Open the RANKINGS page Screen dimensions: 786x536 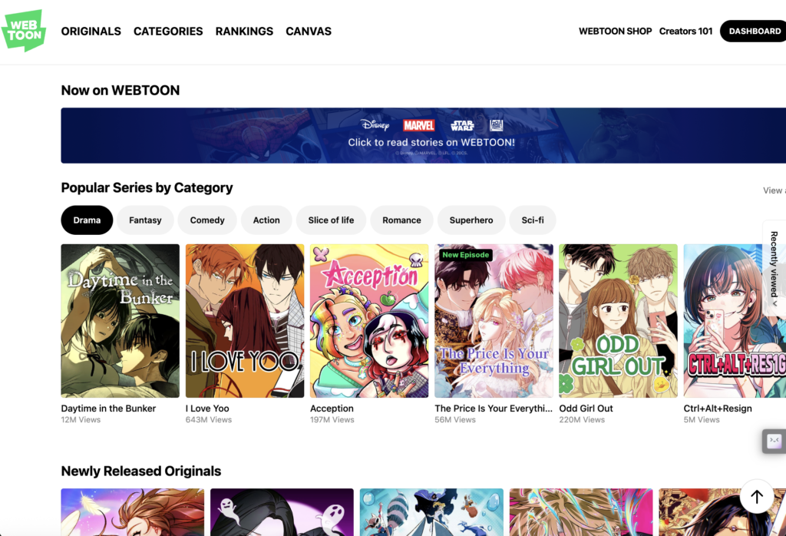click(x=244, y=31)
